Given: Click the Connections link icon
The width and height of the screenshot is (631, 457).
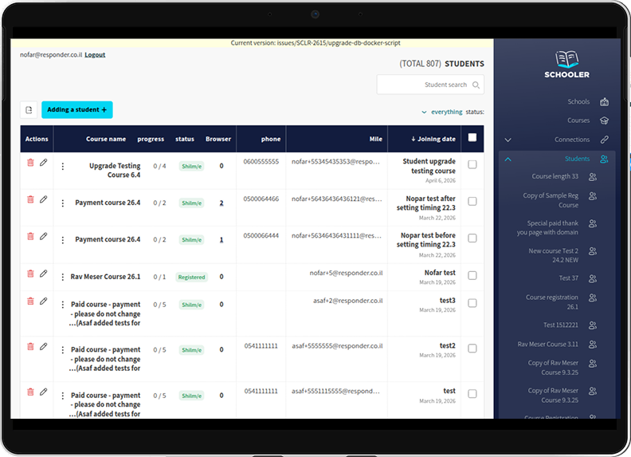Looking at the screenshot, I should coord(604,140).
